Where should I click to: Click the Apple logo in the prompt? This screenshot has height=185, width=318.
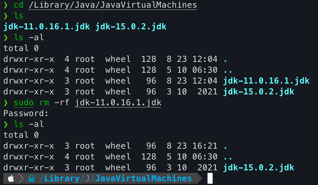coord(11,179)
